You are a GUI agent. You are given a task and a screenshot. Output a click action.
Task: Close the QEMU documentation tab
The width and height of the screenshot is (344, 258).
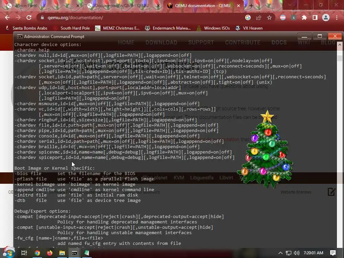[239, 6]
